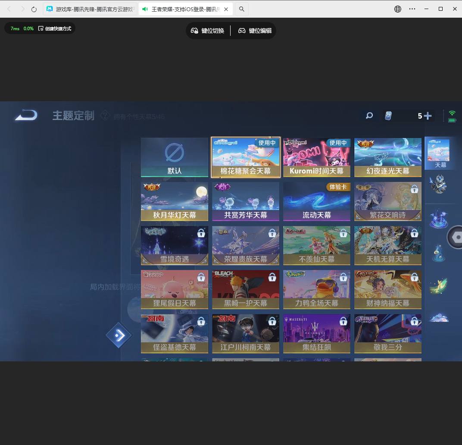The image size is (462, 445).
Task: Select the locked 黑崎一护天幕 theme
Action: [x=246, y=289]
